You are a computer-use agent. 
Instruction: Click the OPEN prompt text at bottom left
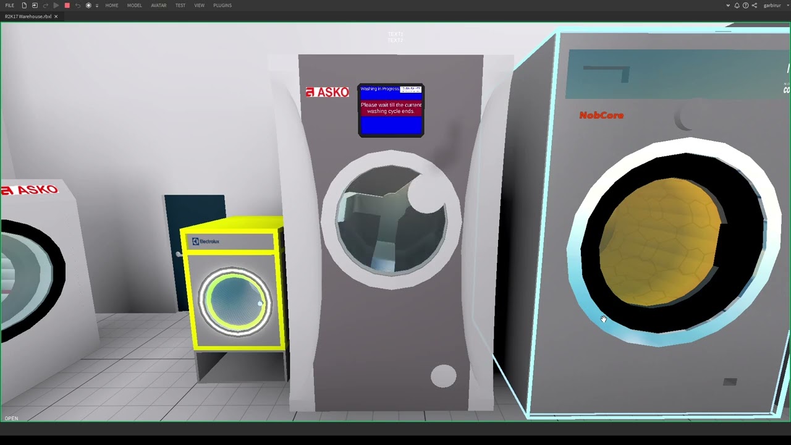pyautogui.click(x=11, y=418)
